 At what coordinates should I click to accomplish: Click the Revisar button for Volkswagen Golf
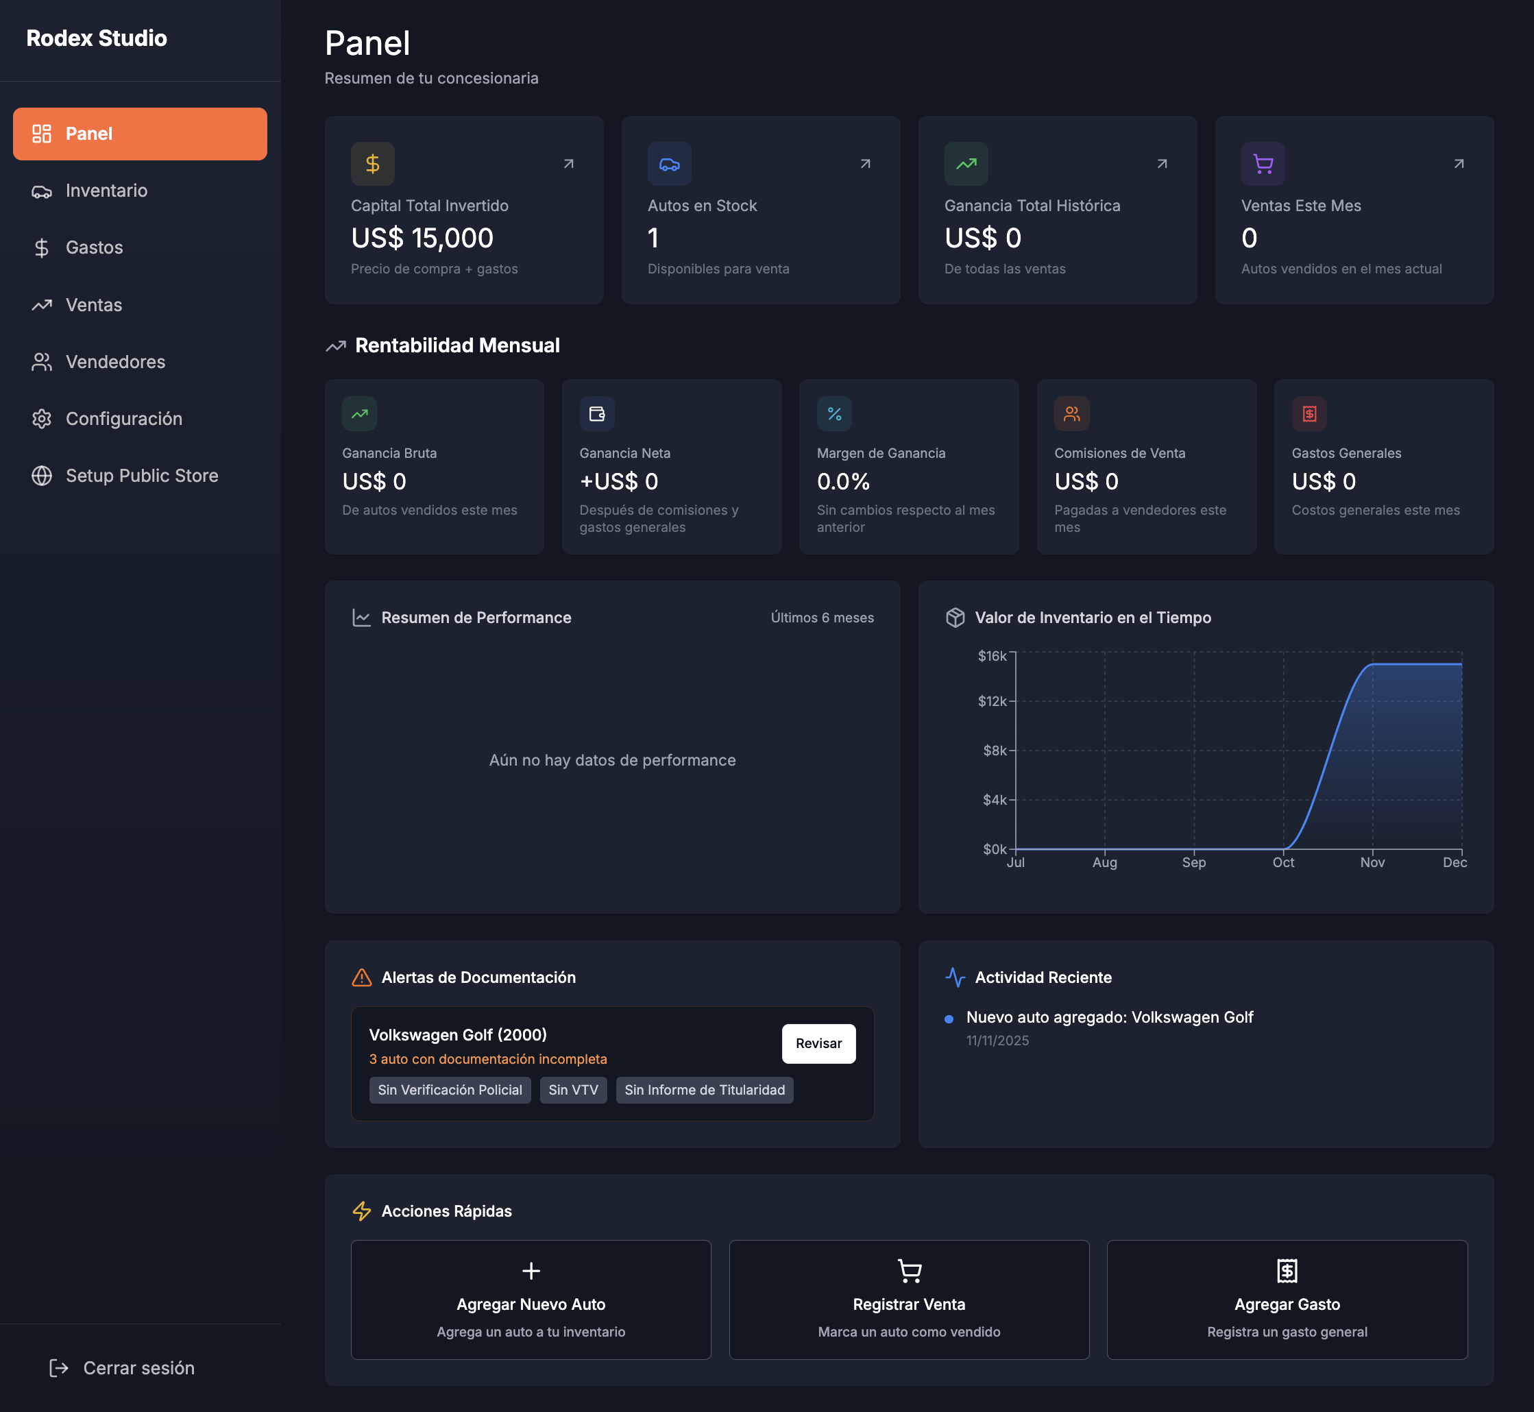(x=818, y=1043)
